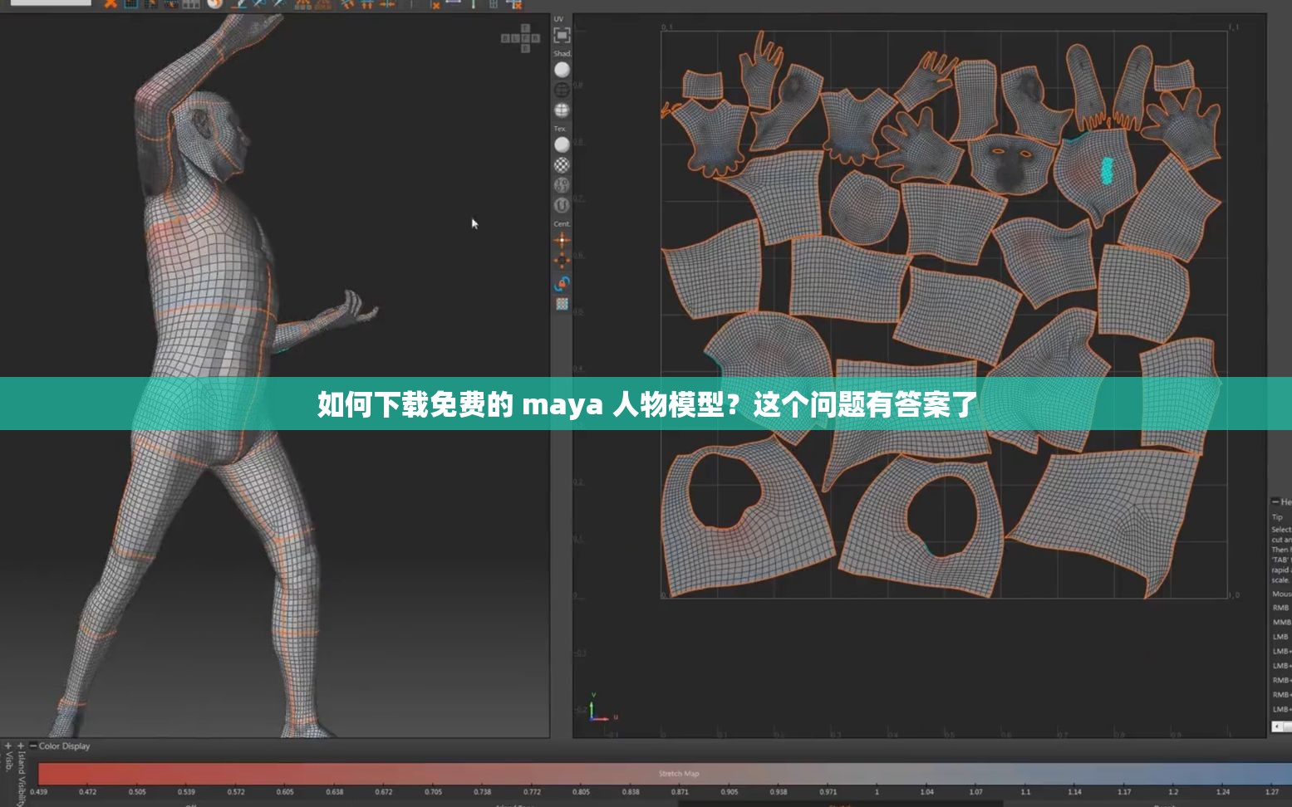Click the 'Color Display' panel title
Image resolution: width=1292 pixels, height=807 pixels.
(65, 746)
